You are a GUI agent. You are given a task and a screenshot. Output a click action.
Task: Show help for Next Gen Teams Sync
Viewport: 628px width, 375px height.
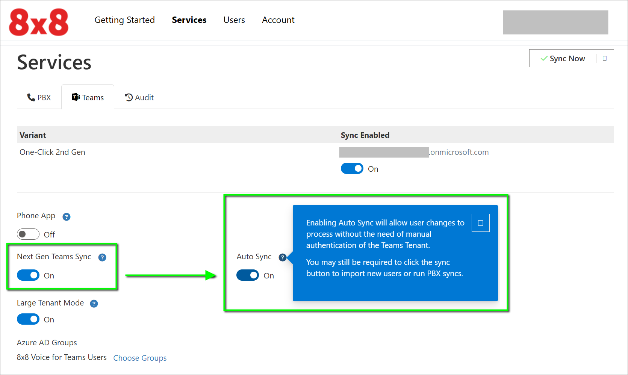(102, 257)
